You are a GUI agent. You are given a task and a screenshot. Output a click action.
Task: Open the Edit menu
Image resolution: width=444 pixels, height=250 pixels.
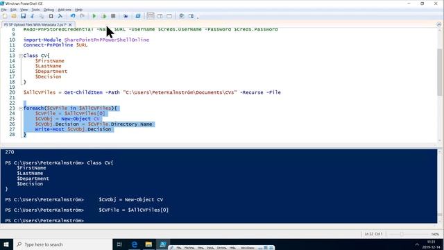click(x=13, y=10)
